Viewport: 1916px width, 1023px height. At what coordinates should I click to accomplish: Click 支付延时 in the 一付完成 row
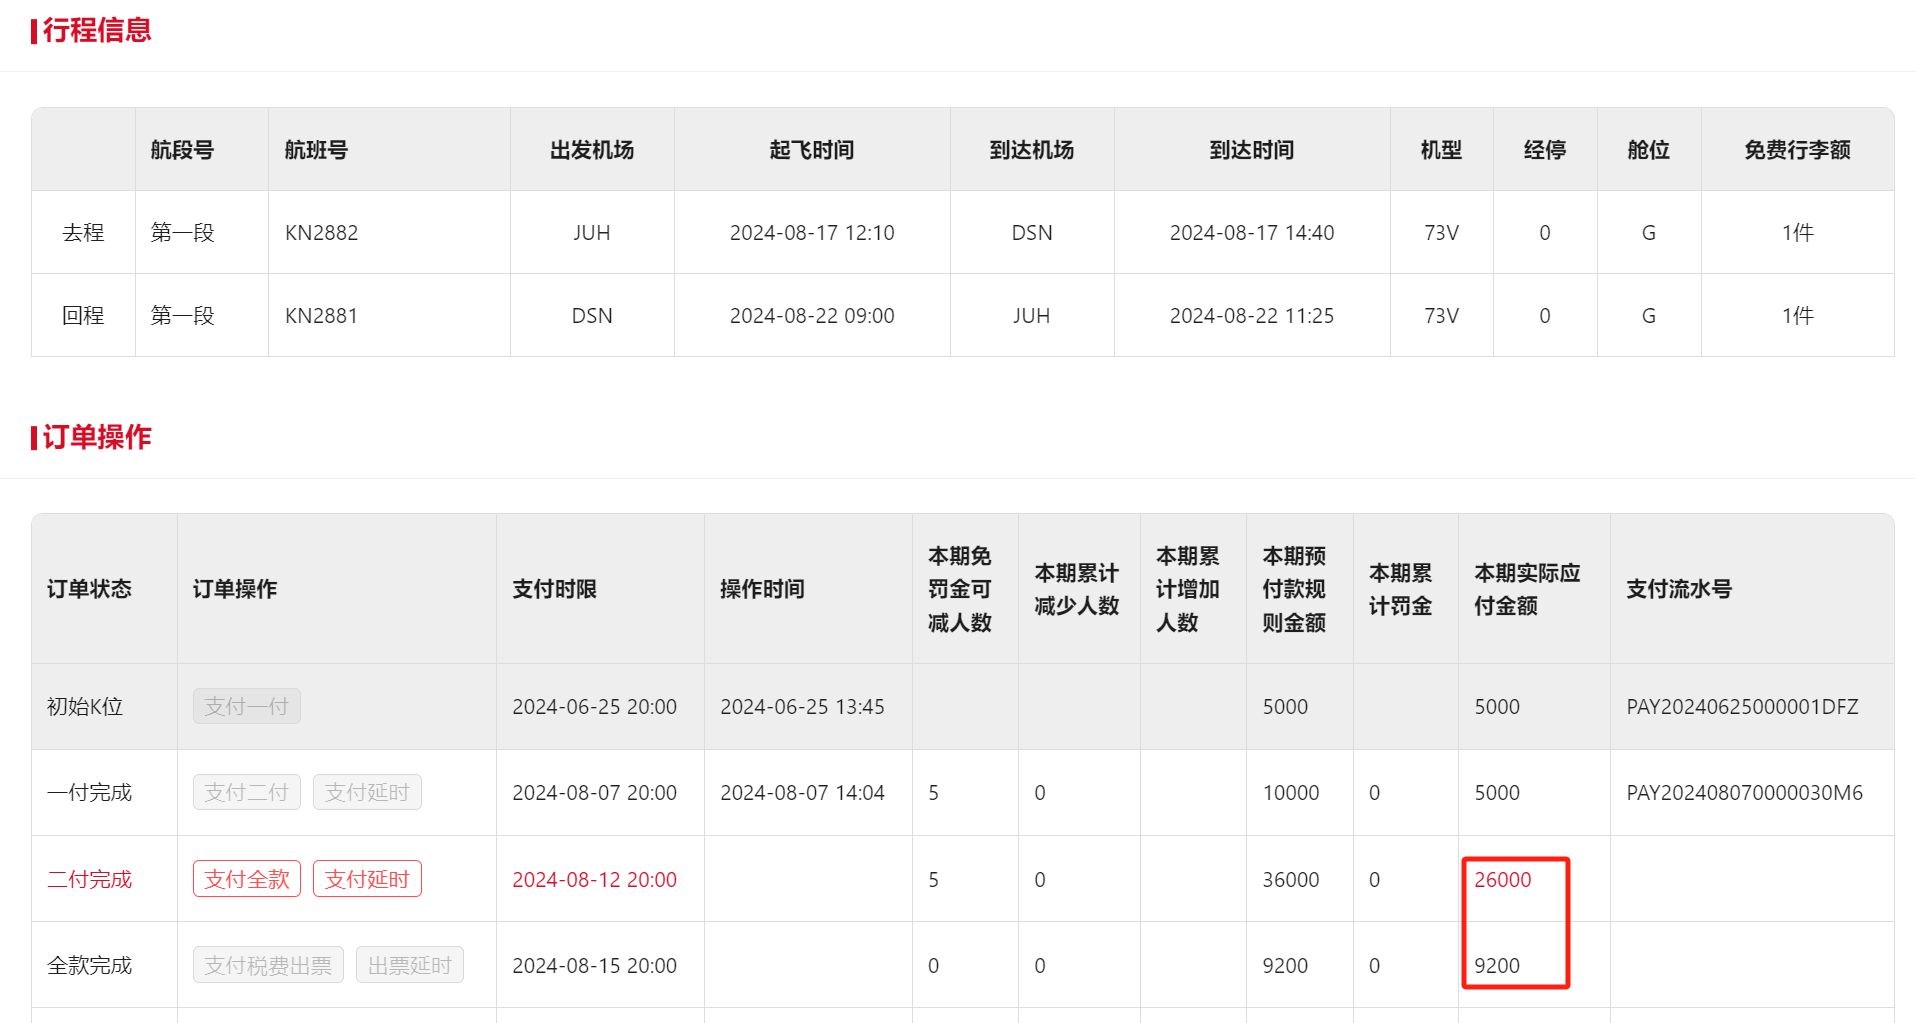tap(367, 792)
